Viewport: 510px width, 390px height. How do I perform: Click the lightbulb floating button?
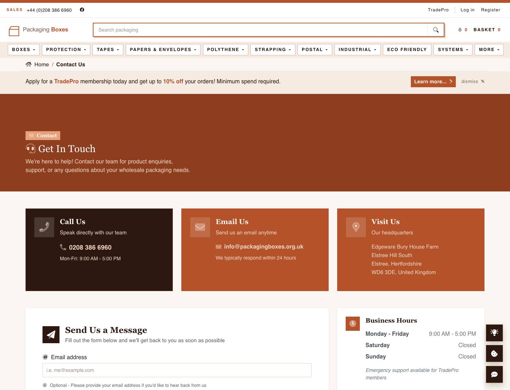(494, 333)
